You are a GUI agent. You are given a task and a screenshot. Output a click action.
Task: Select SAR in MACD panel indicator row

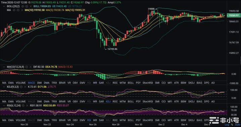101,83
